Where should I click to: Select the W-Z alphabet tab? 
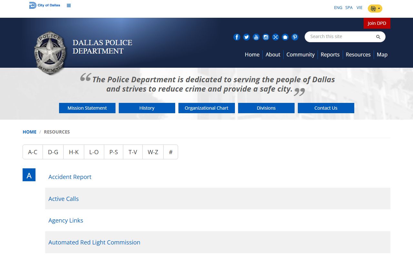(x=153, y=152)
